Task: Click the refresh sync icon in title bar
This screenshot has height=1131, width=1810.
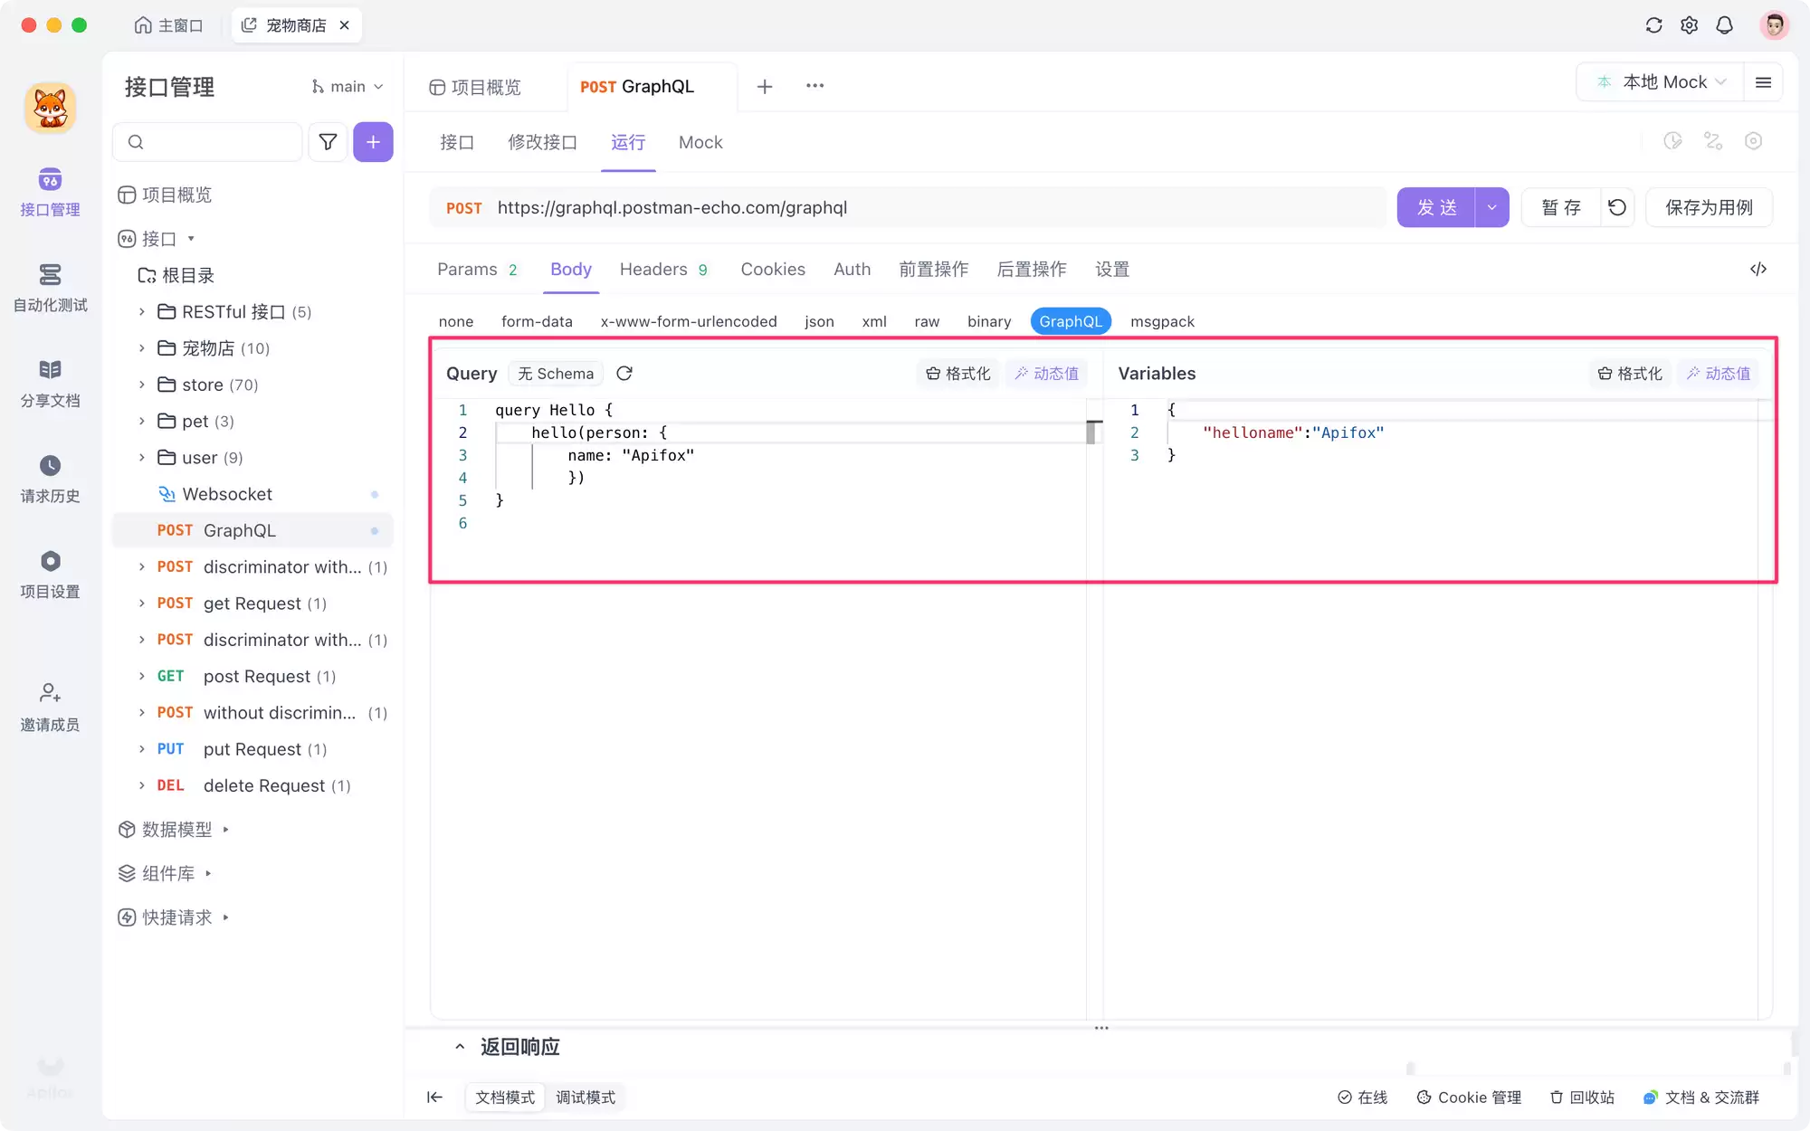Action: point(1653,25)
